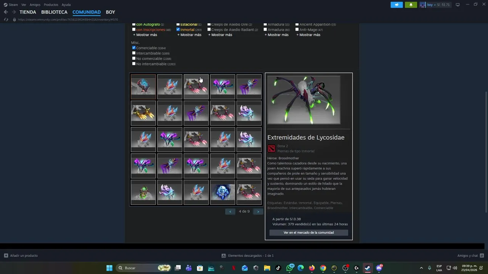Check the con Inscripciones filter
This screenshot has height=274, width=488.
tap(134, 29)
